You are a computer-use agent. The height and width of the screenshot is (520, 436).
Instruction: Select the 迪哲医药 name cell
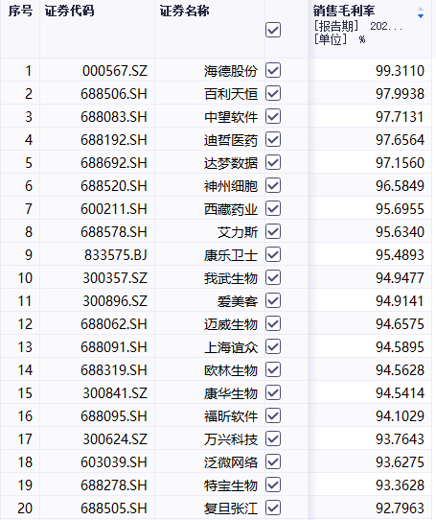231,140
